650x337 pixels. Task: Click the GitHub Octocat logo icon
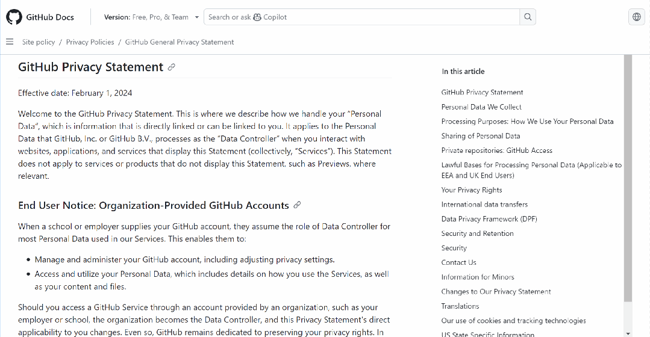pos(14,17)
